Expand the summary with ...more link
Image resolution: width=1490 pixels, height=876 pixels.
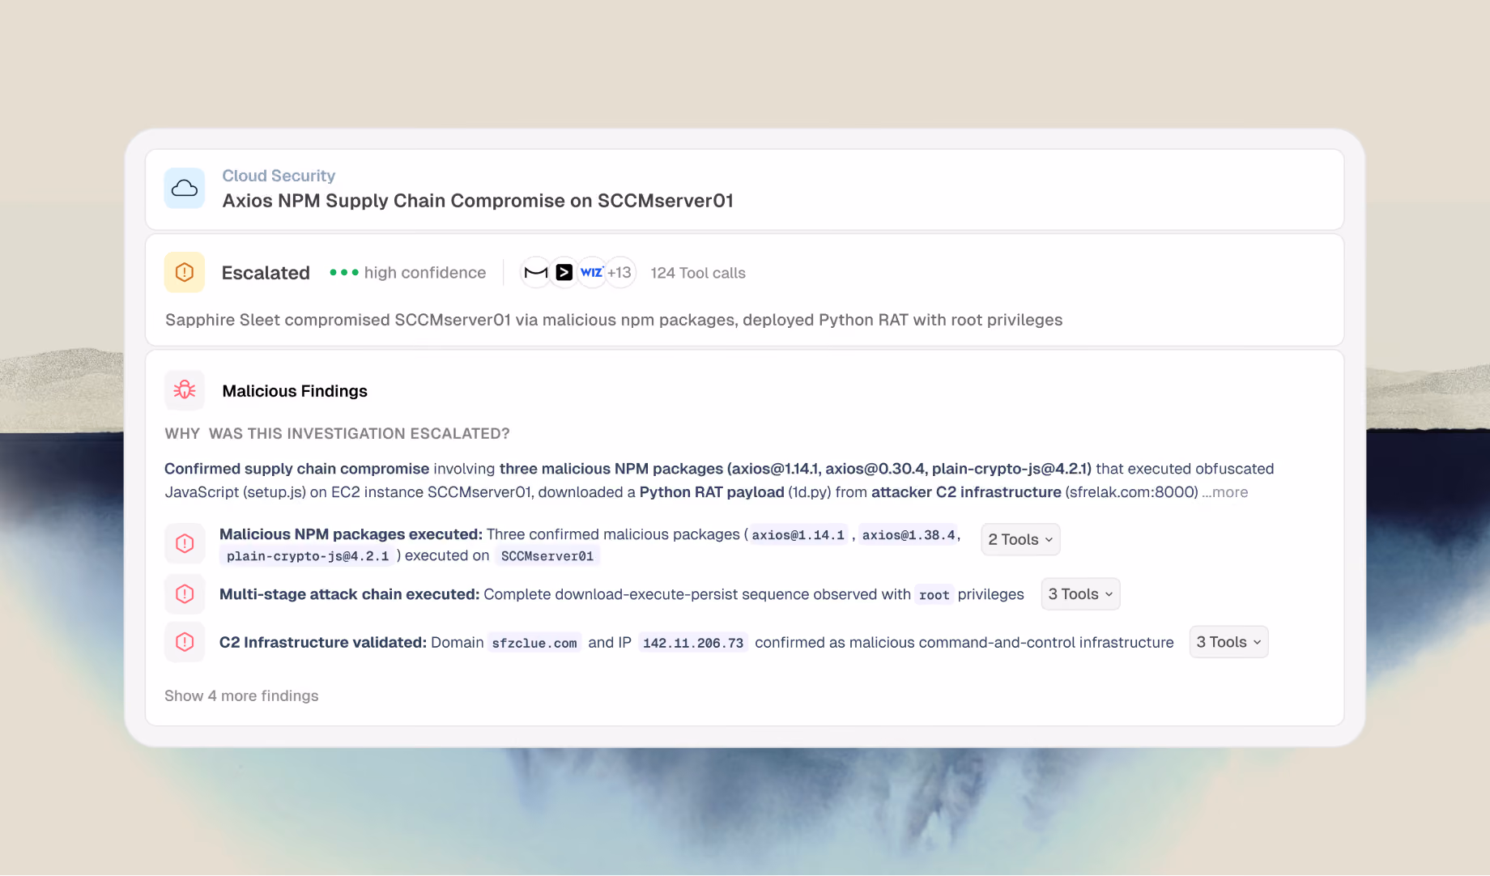[1225, 492]
